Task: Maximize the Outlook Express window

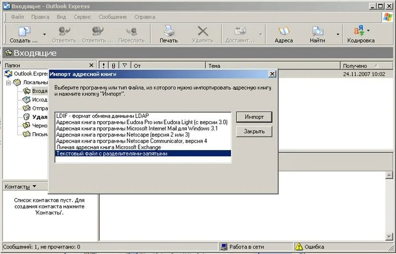Action: [380, 6]
